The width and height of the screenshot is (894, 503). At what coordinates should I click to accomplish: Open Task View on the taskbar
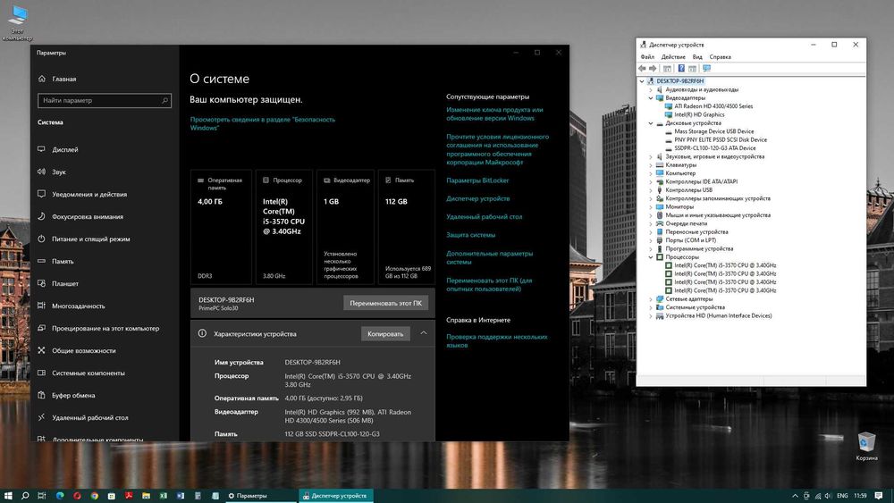click(42, 496)
